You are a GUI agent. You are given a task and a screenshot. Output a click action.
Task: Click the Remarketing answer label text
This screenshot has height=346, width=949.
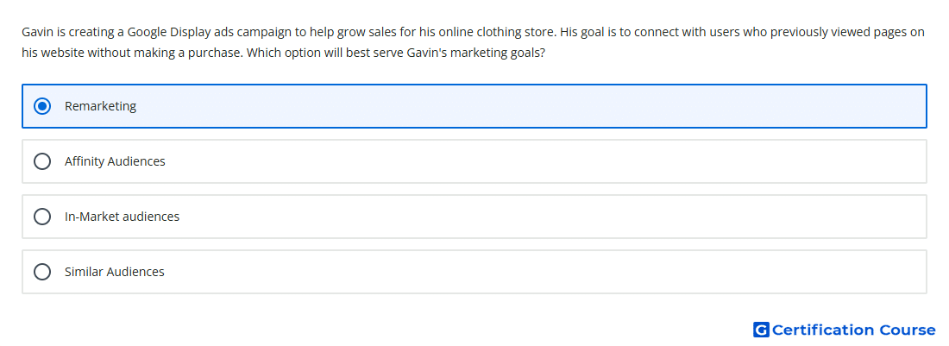tap(100, 106)
